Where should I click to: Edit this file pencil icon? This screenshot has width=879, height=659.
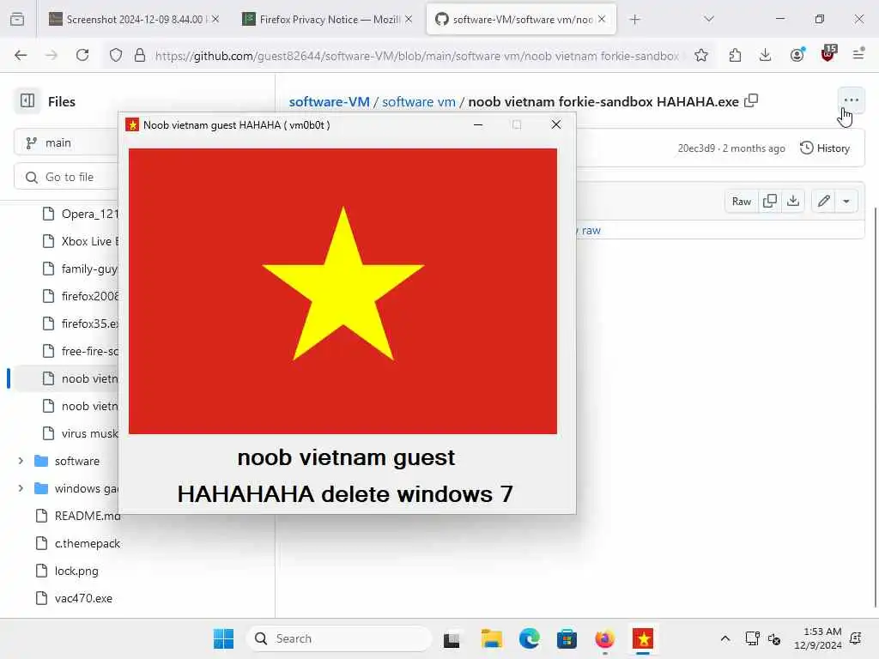pyautogui.click(x=823, y=201)
